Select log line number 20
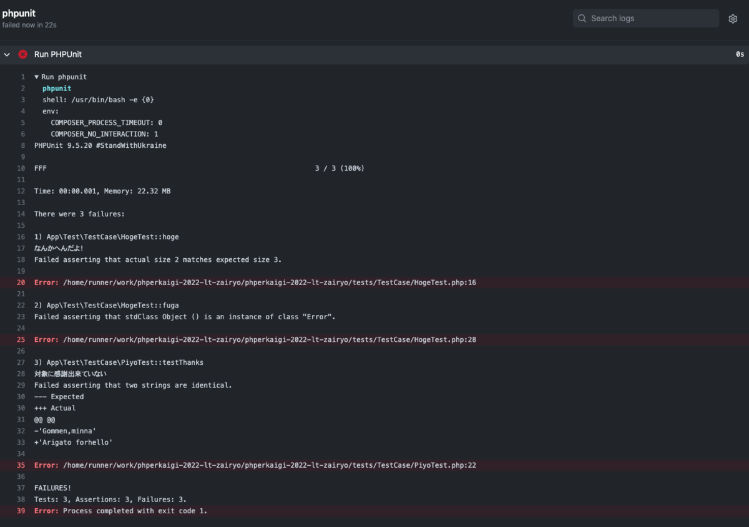749x527 pixels. [x=21, y=283]
